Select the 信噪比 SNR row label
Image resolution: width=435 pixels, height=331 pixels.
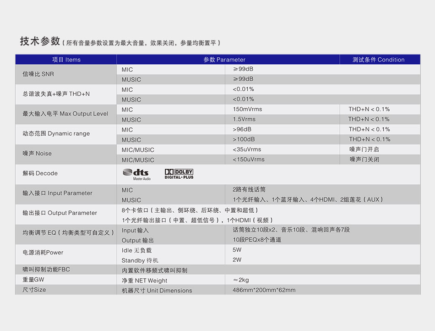coord(39,74)
